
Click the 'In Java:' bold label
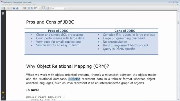33,90
